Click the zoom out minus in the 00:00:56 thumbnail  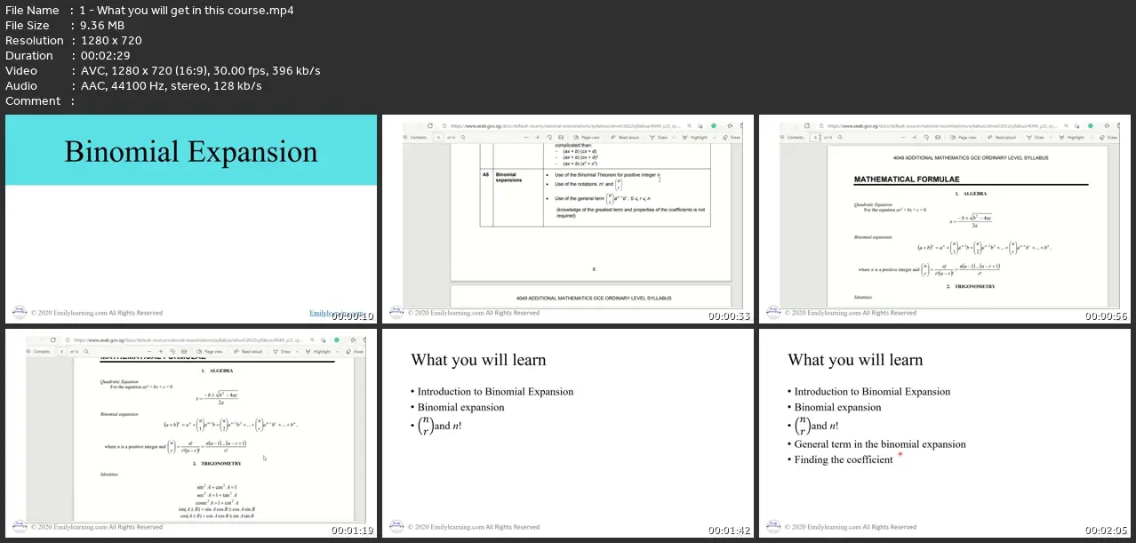tap(903, 137)
